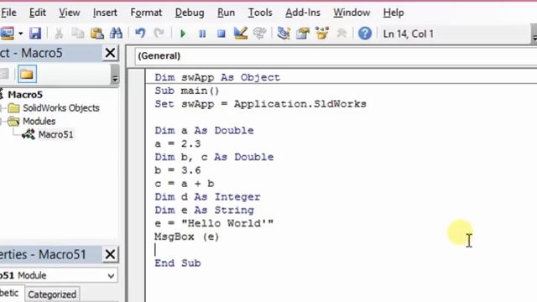Open the (General) object dropdown
The image size is (537, 302).
pyautogui.click(x=336, y=56)
